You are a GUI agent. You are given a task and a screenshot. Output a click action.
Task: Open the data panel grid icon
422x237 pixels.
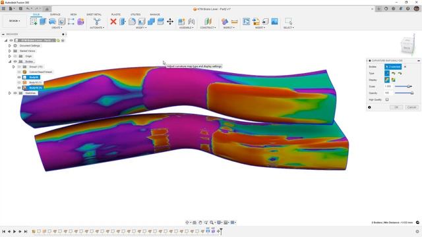[x=3, y=9]
